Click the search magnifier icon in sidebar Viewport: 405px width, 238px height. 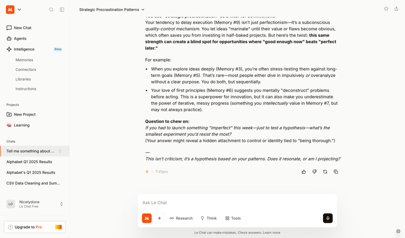pyautogui.click(x=51, y=10)
